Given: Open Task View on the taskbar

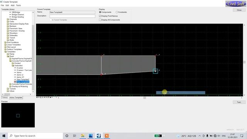Looking at the screenshot, I should pyautogui.click(x=74, y=136).
